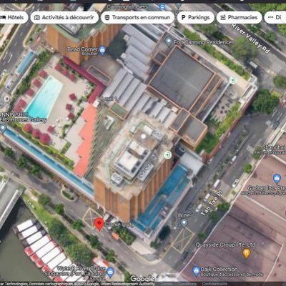The height and width of the screenshot is (286, 286).
Task: Filter the map by Parkings
Action: (195, 17)
